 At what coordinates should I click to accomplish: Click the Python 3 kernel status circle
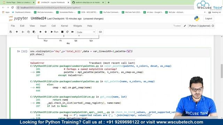point(213,26)
